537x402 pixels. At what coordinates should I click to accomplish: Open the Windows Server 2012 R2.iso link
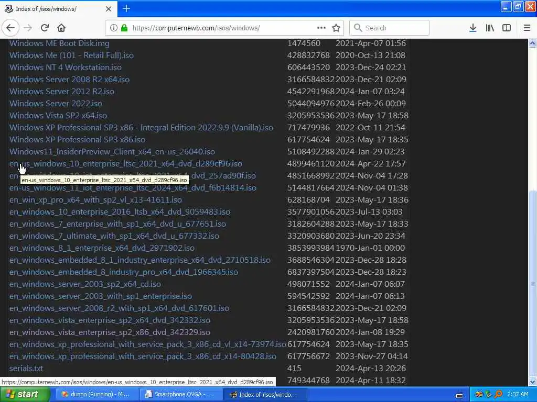click(x=62, y=92)
